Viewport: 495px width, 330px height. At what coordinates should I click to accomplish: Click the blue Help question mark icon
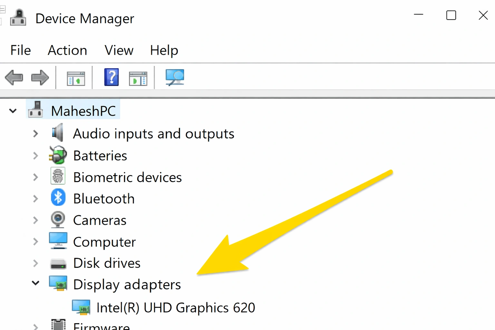pyautogui.click(x=112, y=77)
